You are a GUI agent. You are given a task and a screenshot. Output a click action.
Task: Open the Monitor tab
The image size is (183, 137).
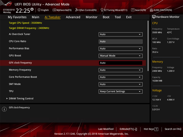click(x=91, y=17)
